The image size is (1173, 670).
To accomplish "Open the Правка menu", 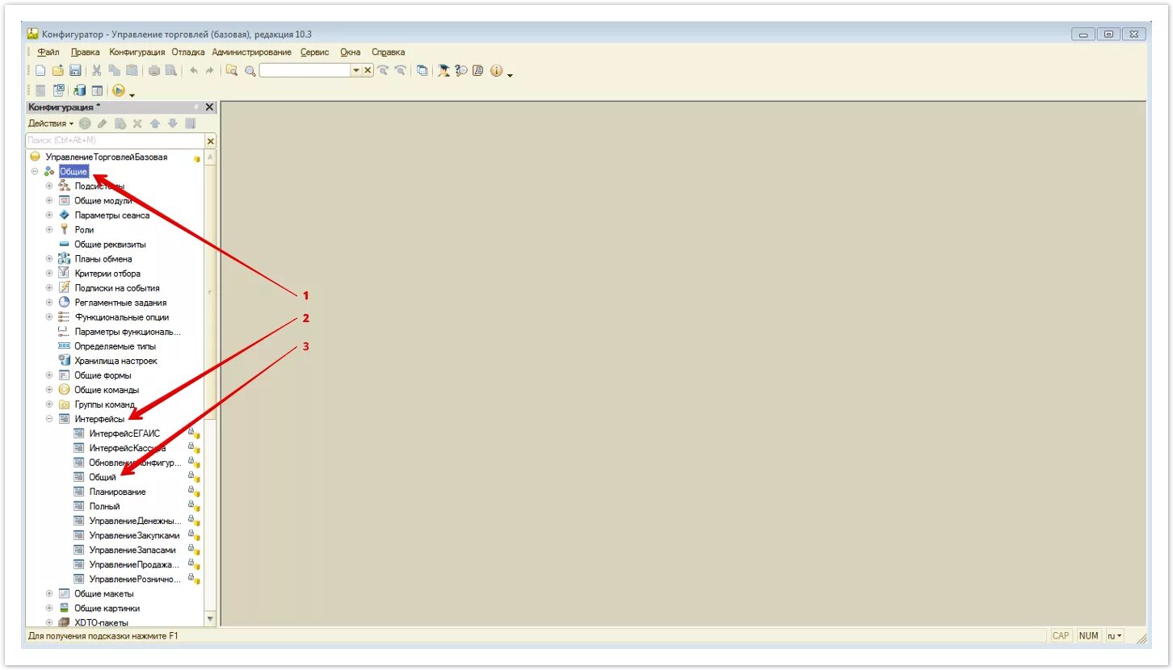I will 86,52.
